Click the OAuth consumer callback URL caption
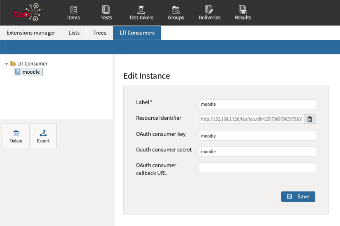Screen dimensions: 340x226 click(156, 169)
